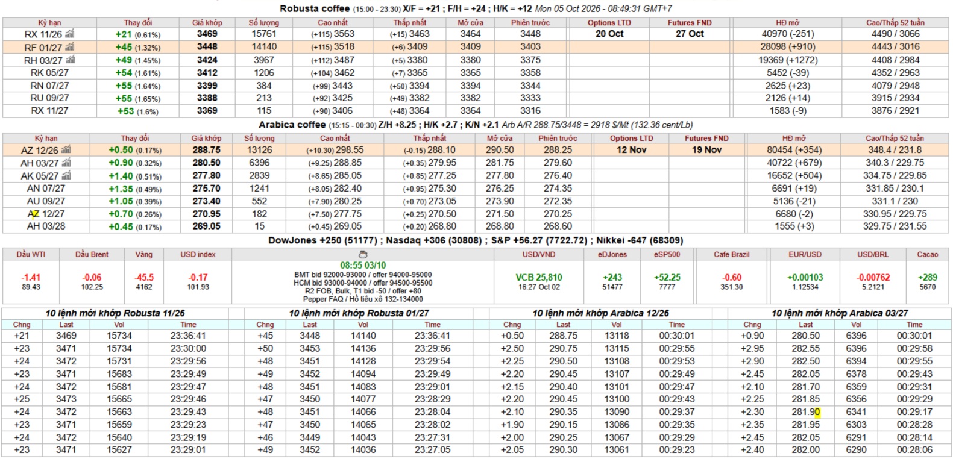Screen dimensions: 953x459
Task: Click the "USD index" column header
Action: pos(198,255)
